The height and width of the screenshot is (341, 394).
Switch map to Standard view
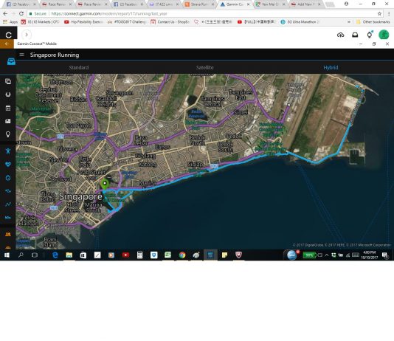[x=79, y=67]
